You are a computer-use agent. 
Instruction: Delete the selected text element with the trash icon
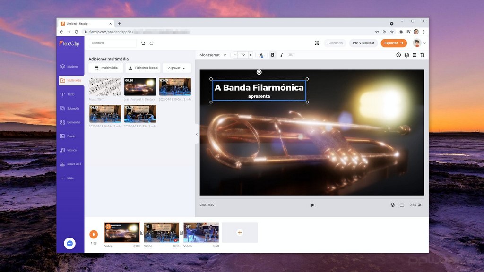click(423, 55)
